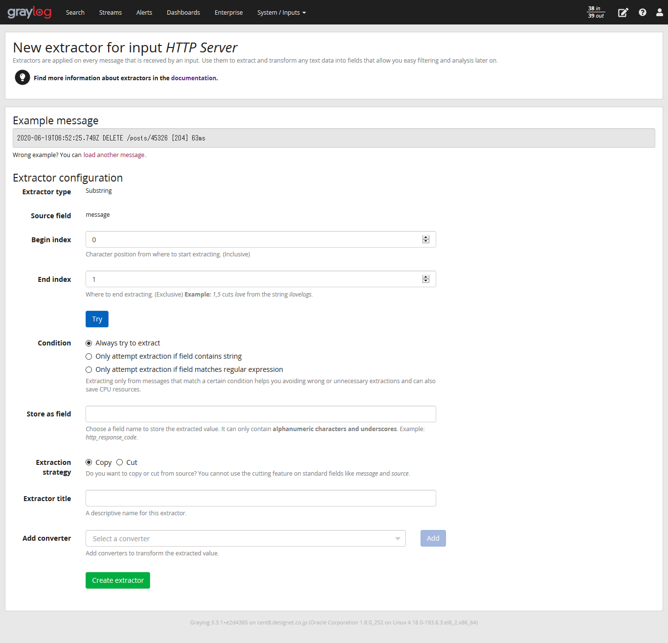Follow the documentation link
Screen dimensions: 668x643
pyautogui.click(x=194, y=78)
